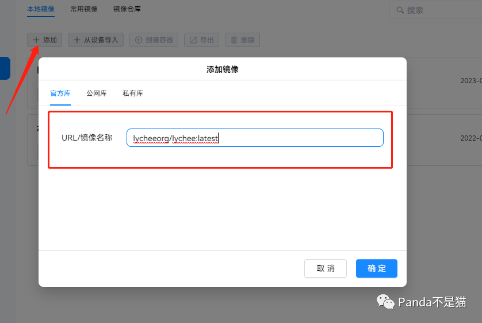
Task: Select the 私有库 tab in dialog
Action: click(x=133, y=94)
